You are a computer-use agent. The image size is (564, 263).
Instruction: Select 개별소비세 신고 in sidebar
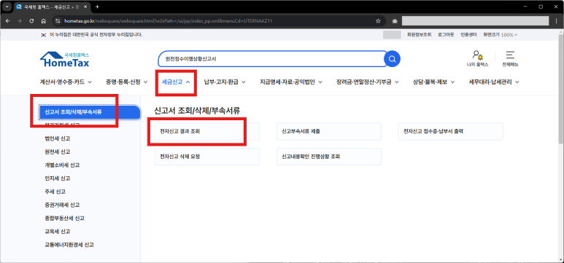pyautogui.click(x=62, y=165)
